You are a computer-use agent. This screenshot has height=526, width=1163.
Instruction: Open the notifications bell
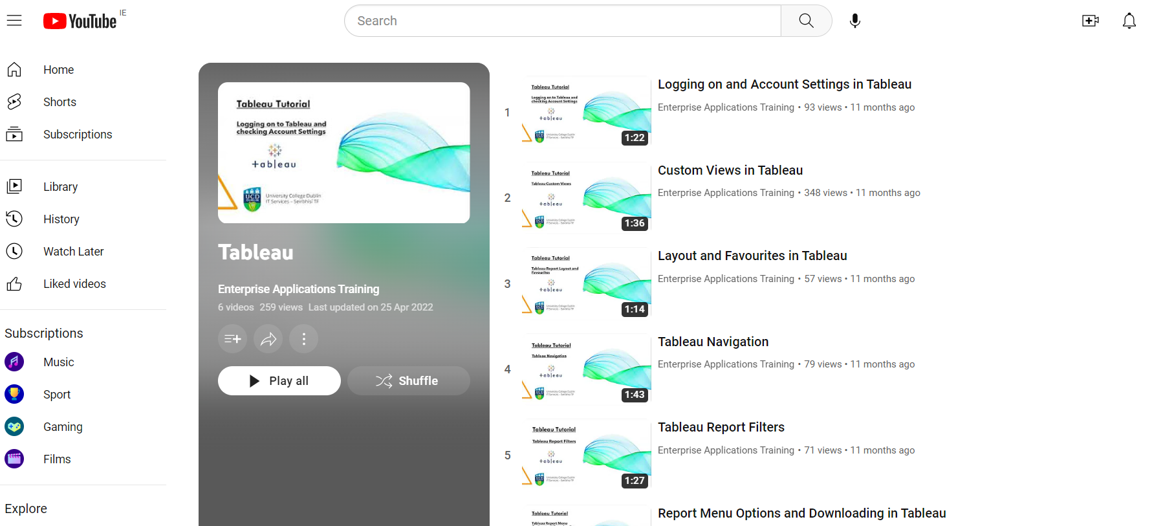(1129, 21)
